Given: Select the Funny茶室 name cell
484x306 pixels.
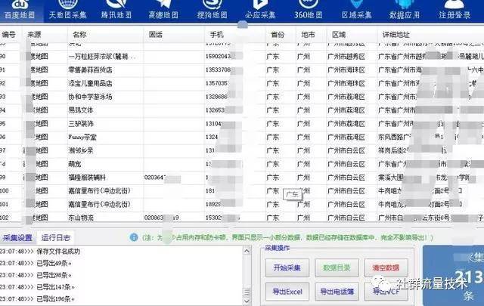Looking at the screenshot, I should click(x=82, y=138).
